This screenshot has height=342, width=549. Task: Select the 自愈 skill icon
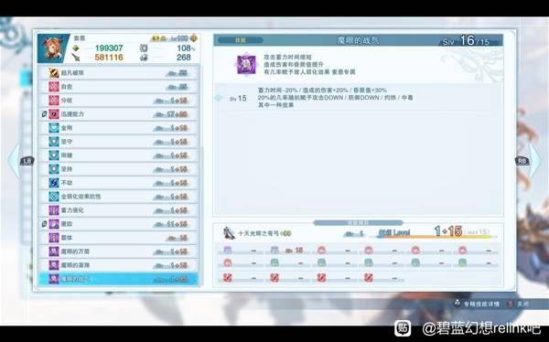click(x=54, y=87)
